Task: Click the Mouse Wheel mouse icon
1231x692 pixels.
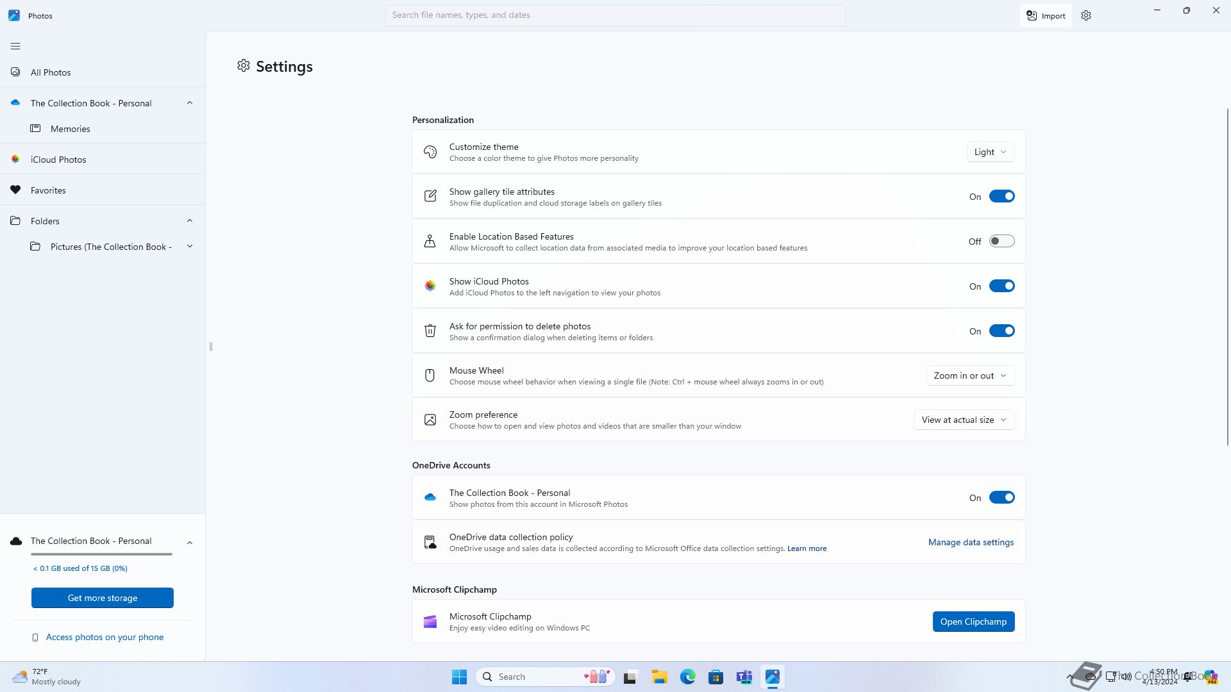Action: [430, 375]
